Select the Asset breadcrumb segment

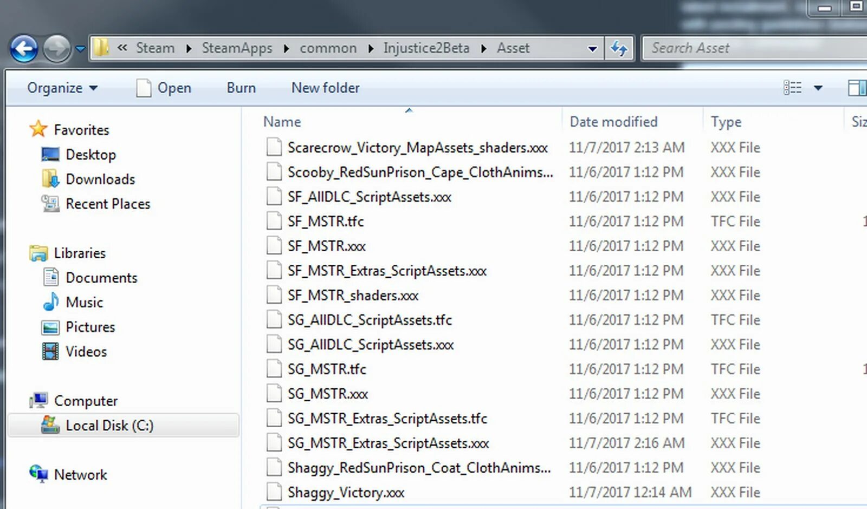tap(513, 48)
